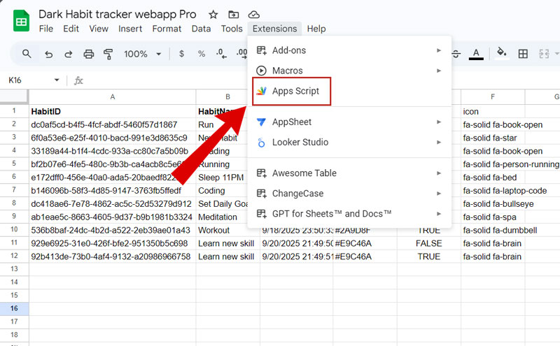Star this spreadsheet document
The width and height of the screenshot is (560, 346).
(x=213, y=15)
